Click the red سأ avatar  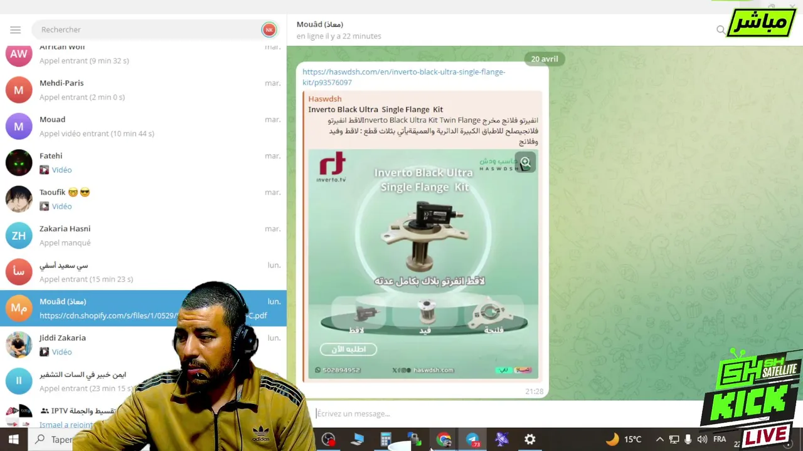pyautogui.click(x=19, y=271)
